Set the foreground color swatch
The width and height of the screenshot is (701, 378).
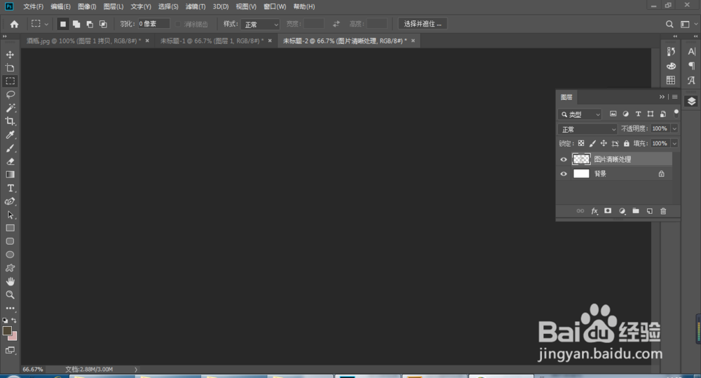pos(7,331)
